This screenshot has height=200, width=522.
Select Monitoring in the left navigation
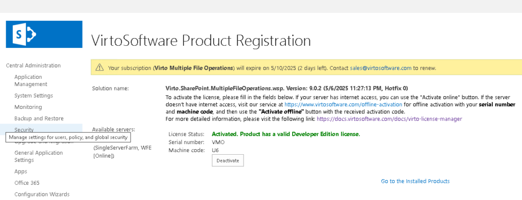coord(28,107)
